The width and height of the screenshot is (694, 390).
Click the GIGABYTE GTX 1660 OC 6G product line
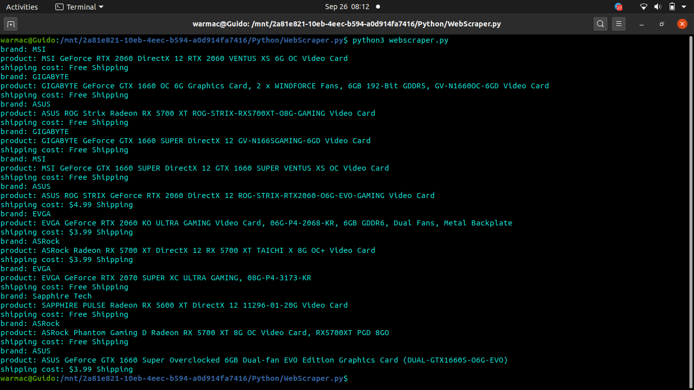[275, 86]
